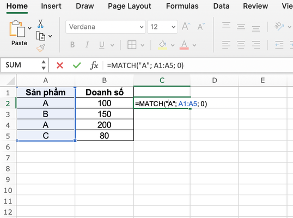Screen dimensions: 293x218
Task: Open the Data tab
Action: [x=221, y=6]
